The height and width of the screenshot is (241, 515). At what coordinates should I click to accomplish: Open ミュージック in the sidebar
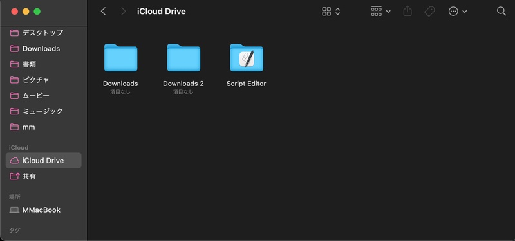(x=43, y=111)
